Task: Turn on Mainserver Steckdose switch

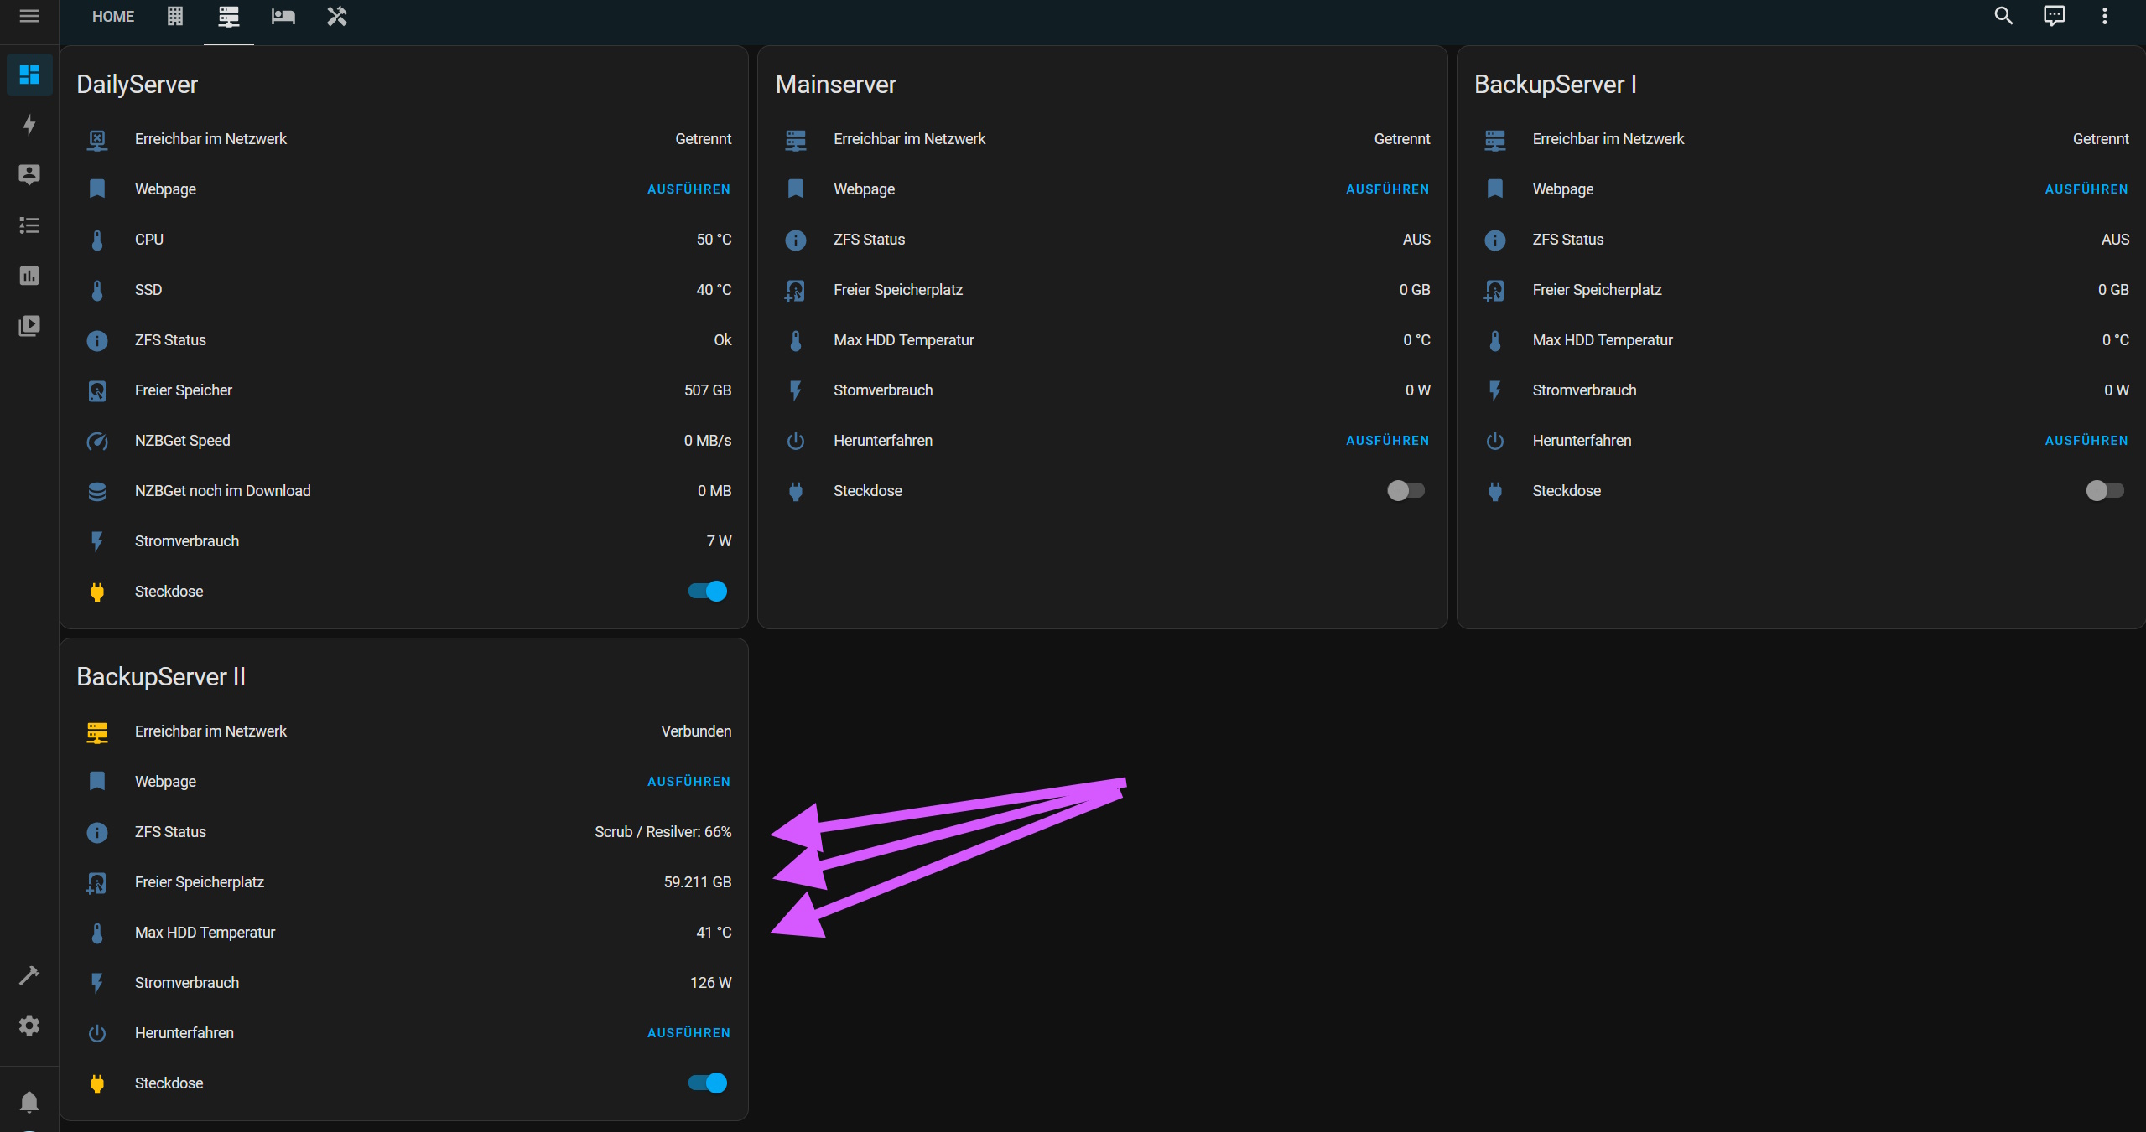Action: (x=1406, y=490)
